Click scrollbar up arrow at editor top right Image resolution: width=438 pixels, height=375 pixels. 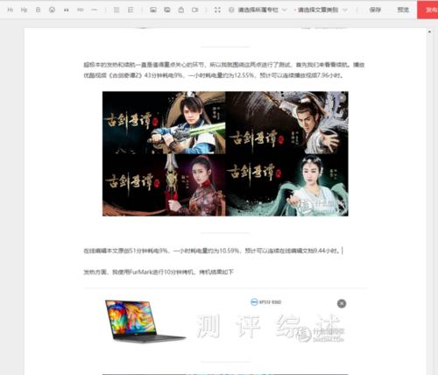click(429, 32)
